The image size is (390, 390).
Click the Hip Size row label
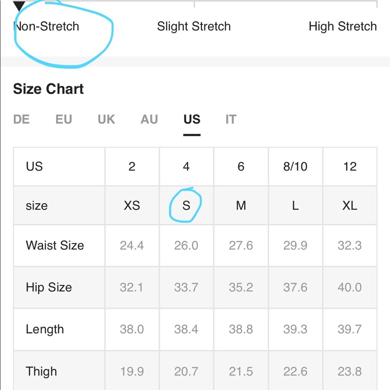pyautogui.click(x=49, y=287)
